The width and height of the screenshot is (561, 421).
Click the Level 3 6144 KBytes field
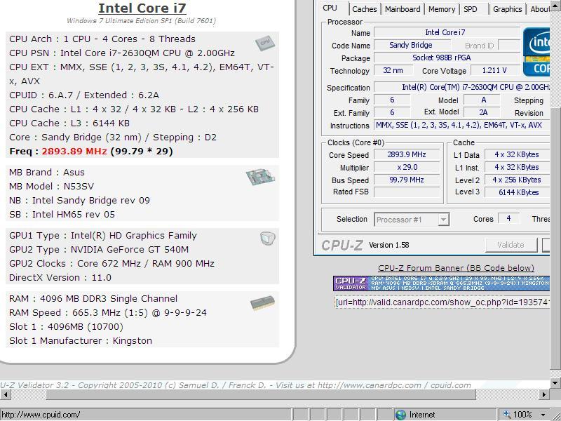point(517,192)
